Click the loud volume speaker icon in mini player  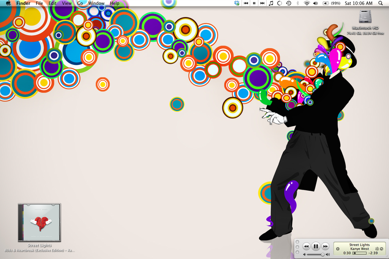coord(328,254)
